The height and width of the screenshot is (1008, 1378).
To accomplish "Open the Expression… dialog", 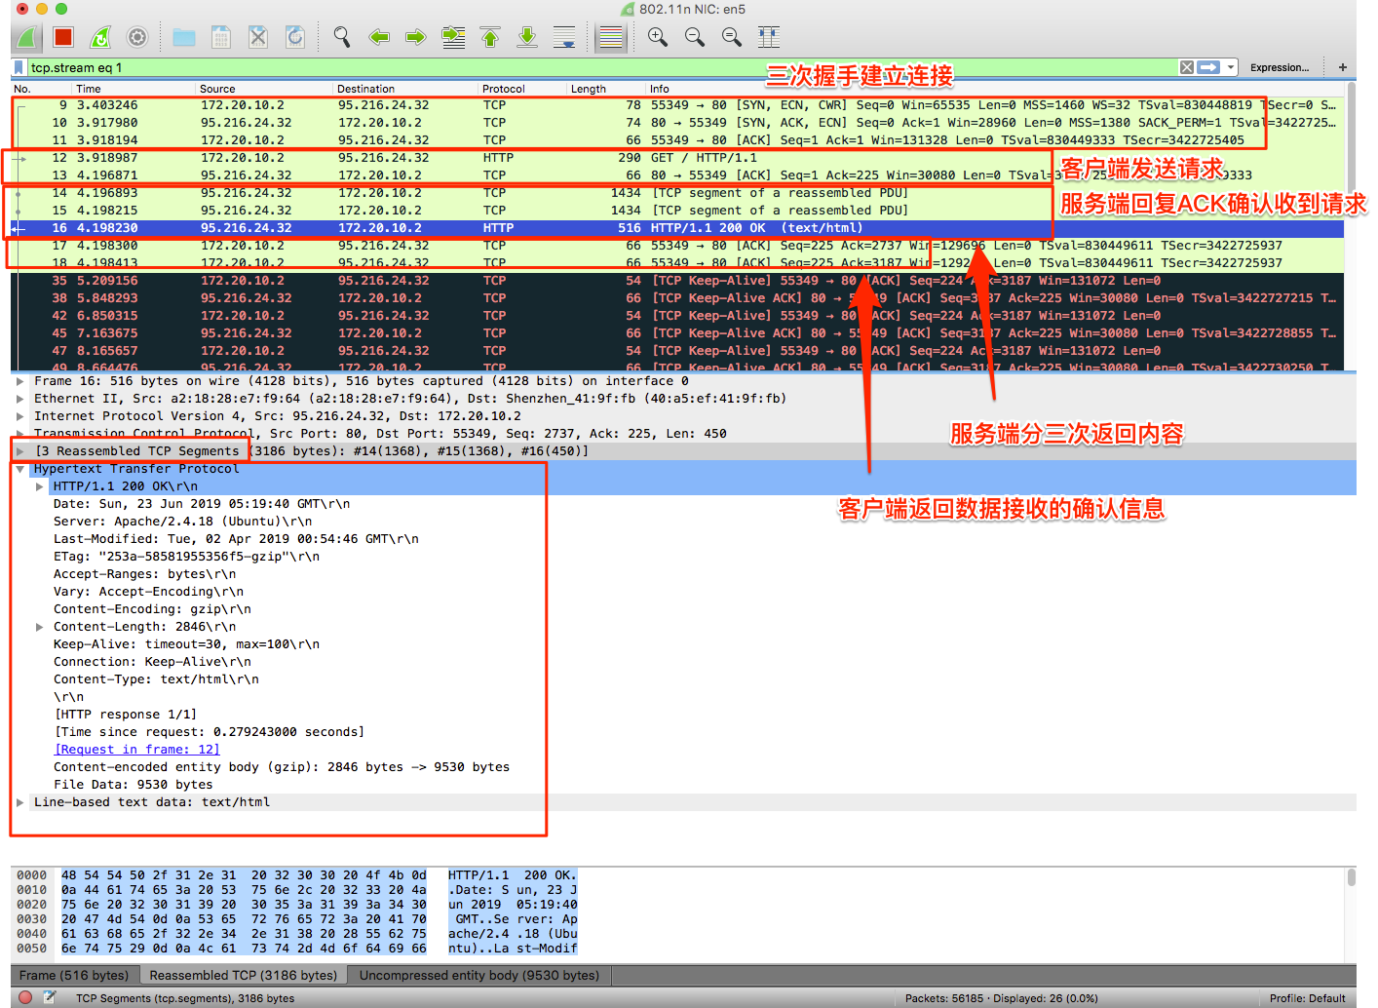I will [1280, 67].
